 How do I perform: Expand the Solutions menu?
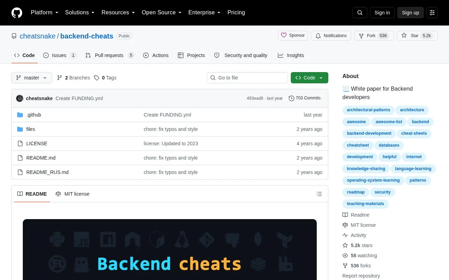(80, 13)
